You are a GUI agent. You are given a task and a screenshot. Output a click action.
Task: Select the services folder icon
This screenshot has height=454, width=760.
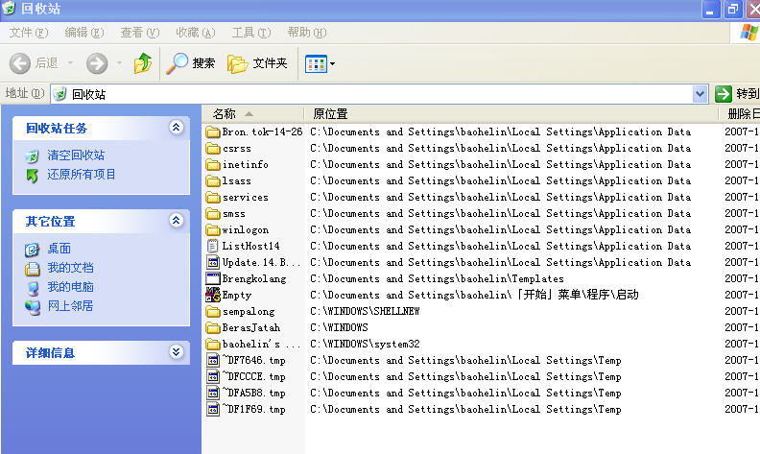(213, 198)
